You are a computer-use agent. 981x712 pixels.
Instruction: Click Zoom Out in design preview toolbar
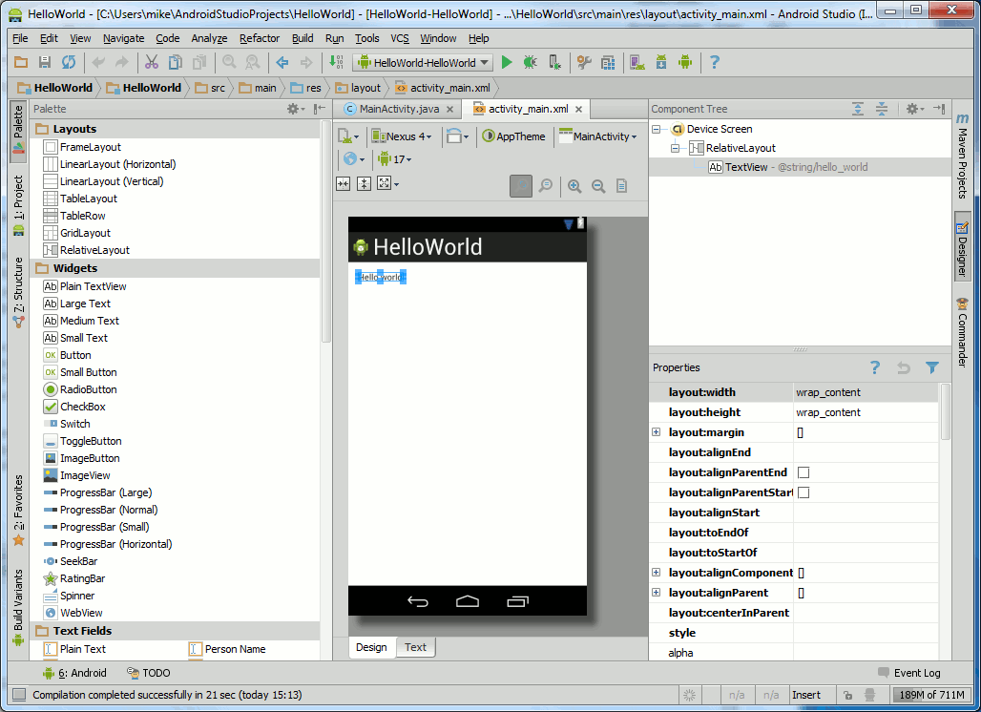pyautogui.click(x=598, y=186)
